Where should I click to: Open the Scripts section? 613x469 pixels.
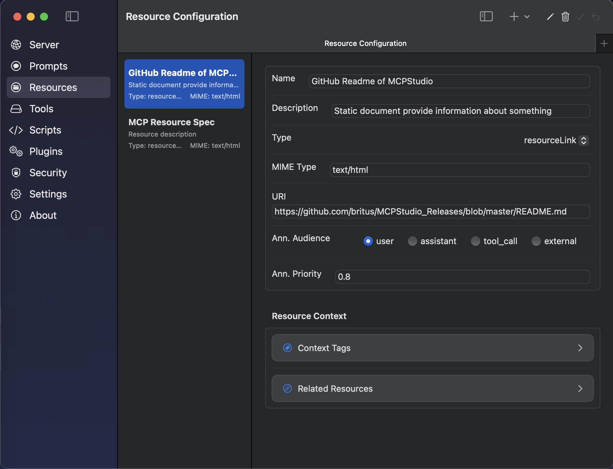[x=45, y=130]
